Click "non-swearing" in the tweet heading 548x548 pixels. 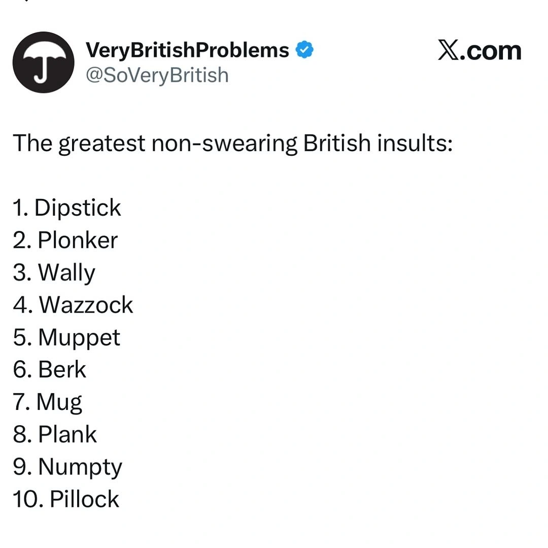click(224, 144)
